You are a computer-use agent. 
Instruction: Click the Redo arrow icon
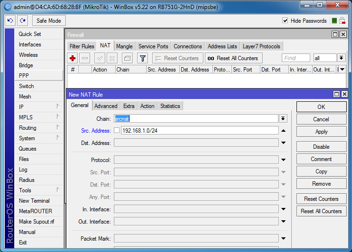[x=22, y=21]
